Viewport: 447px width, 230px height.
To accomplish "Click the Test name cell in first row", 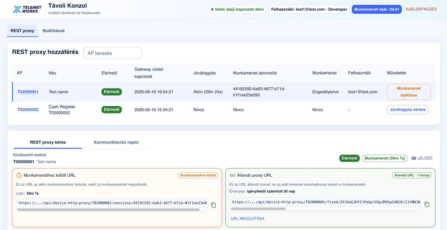I will 58,92.
